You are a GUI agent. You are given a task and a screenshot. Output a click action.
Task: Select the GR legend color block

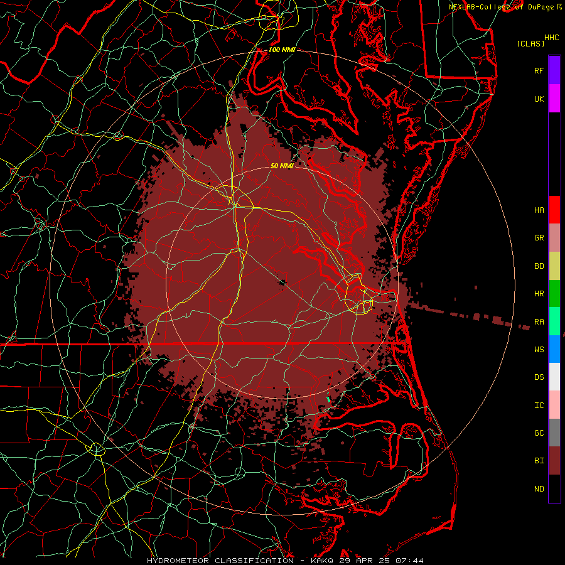pyautogui.click(x=554, y=237)
